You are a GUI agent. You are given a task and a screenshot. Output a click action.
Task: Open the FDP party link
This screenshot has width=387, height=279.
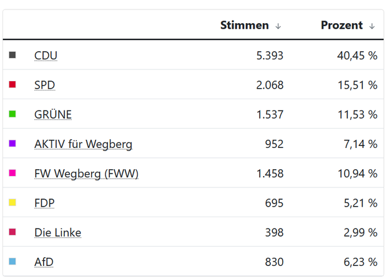pos(45,203)
